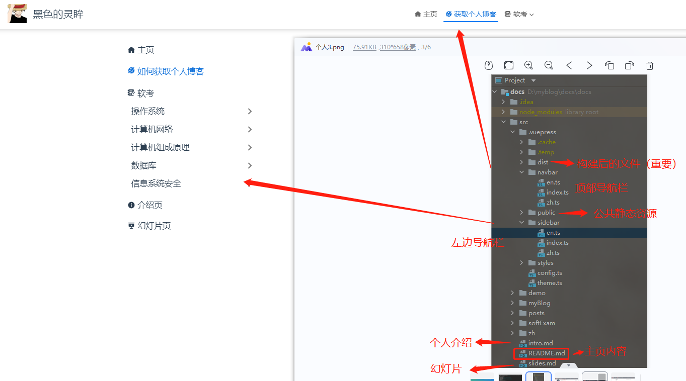Expand the demo folder arrow
The image size is (686, 381).
(x=512, y=293)
